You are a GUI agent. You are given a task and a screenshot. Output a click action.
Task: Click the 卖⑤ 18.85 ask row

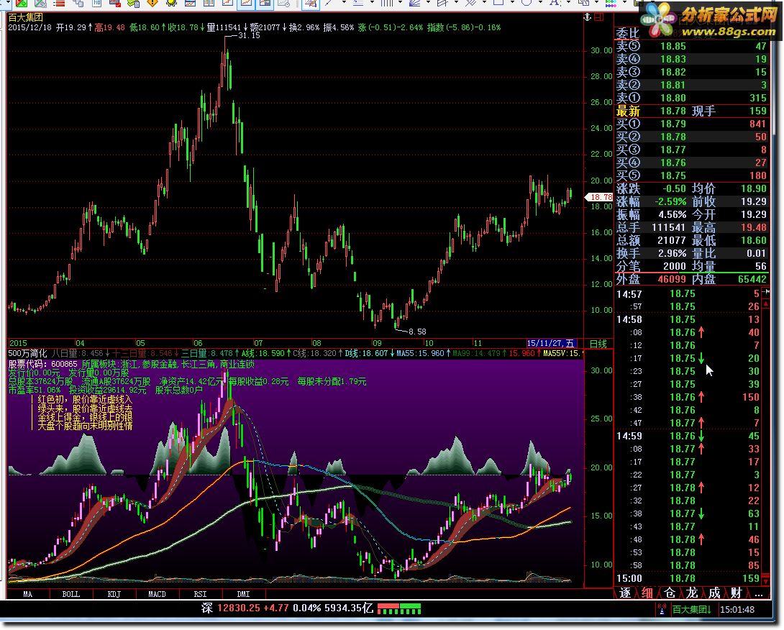coord(691,46)
